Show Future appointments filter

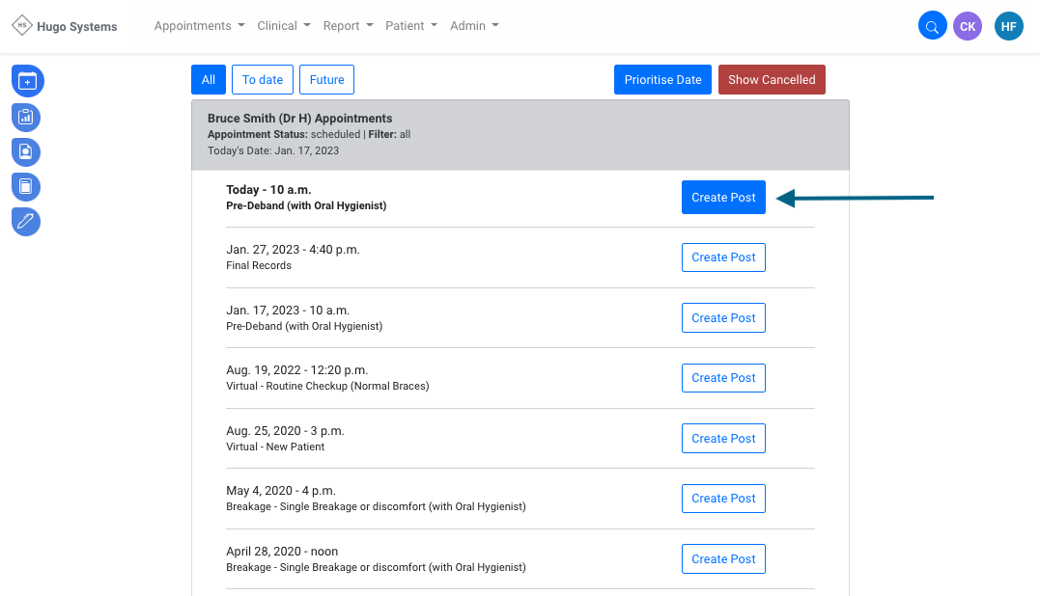[326, 80]
